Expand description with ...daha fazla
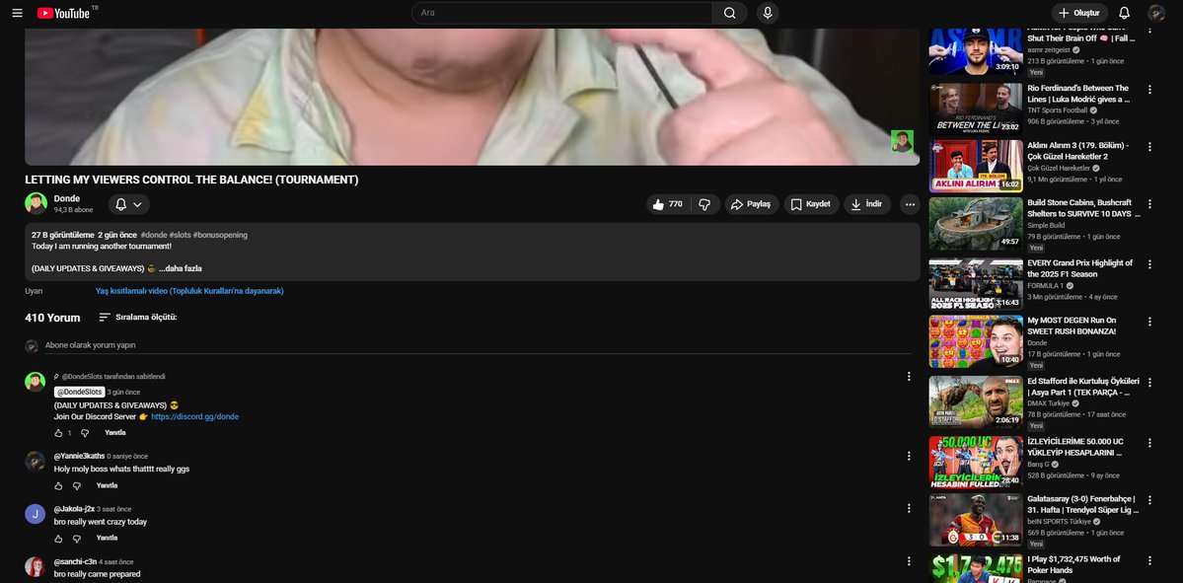 pos(181,268)
